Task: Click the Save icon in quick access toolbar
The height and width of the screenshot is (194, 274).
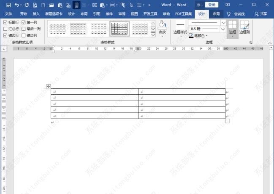Action: tap(8, 5)
